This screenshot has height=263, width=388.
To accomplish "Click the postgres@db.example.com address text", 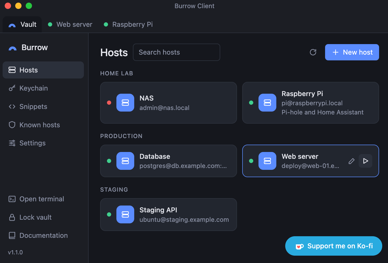I will tap(183, 166).
